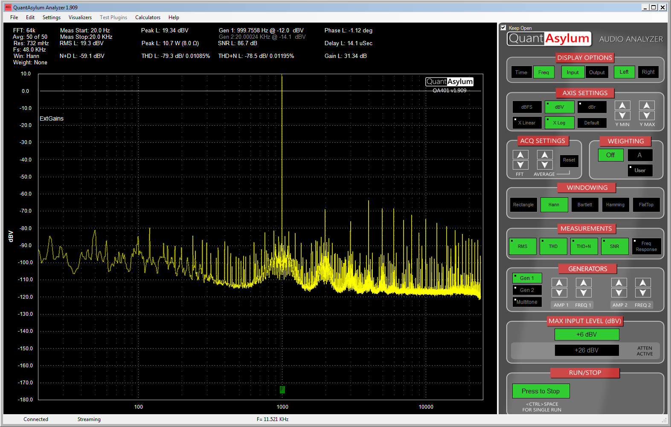
Task: Open the Help menu
Action: click(174, 17)
